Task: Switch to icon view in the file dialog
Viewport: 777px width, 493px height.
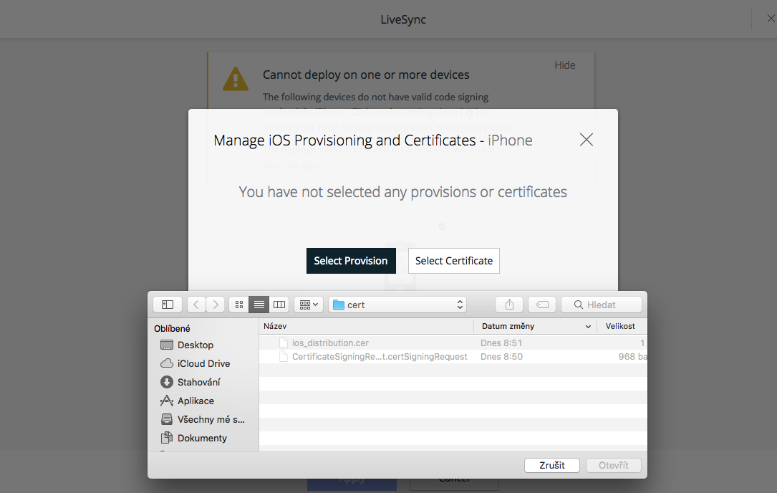Action: pyautogui.click(x=238, y=304)
